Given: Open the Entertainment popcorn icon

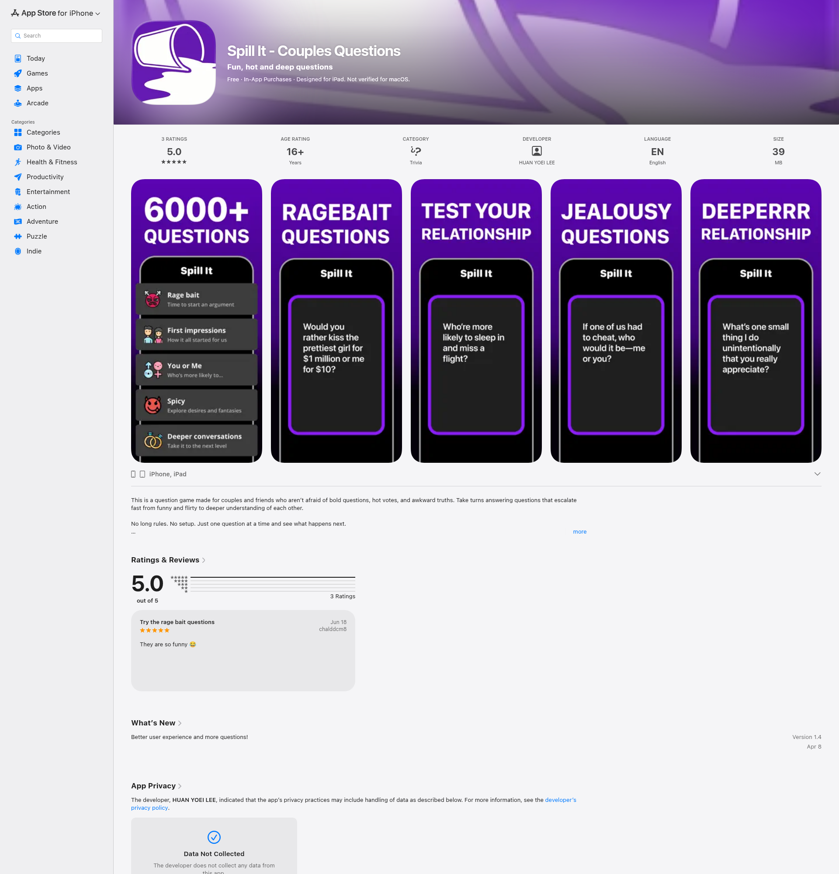Looking at the screenshot, I should point(18,192).
